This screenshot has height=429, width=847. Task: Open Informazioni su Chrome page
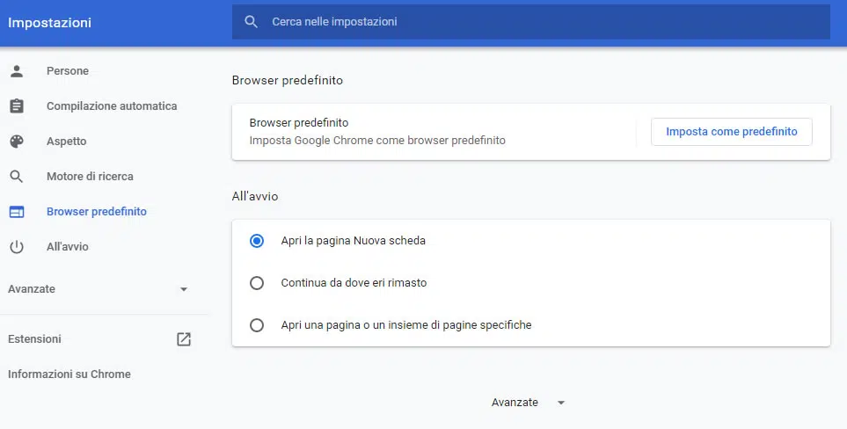pyautogui.click(x=69, y=374)
